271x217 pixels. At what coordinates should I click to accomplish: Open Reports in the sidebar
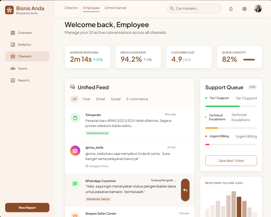tap(27, 80)
